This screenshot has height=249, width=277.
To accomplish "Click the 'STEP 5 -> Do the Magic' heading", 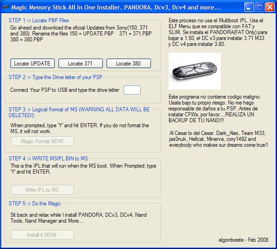I will tap(35, 204).
